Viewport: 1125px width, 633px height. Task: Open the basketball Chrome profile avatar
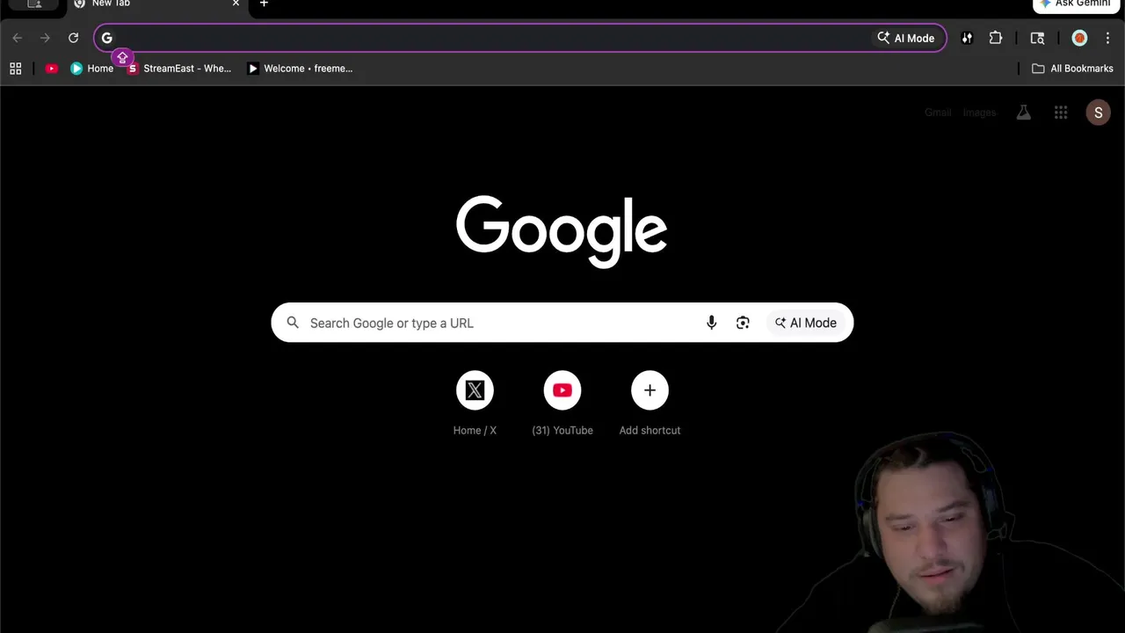point(1079,38)
